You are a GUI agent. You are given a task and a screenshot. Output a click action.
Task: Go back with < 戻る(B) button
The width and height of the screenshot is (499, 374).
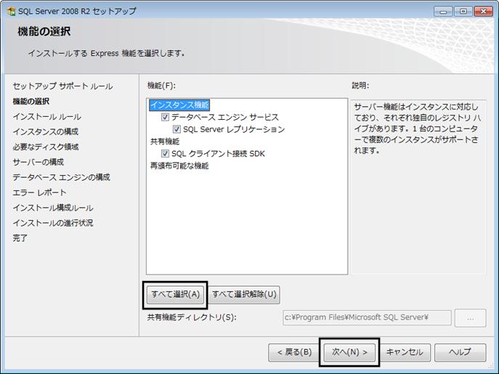point(294,352)
